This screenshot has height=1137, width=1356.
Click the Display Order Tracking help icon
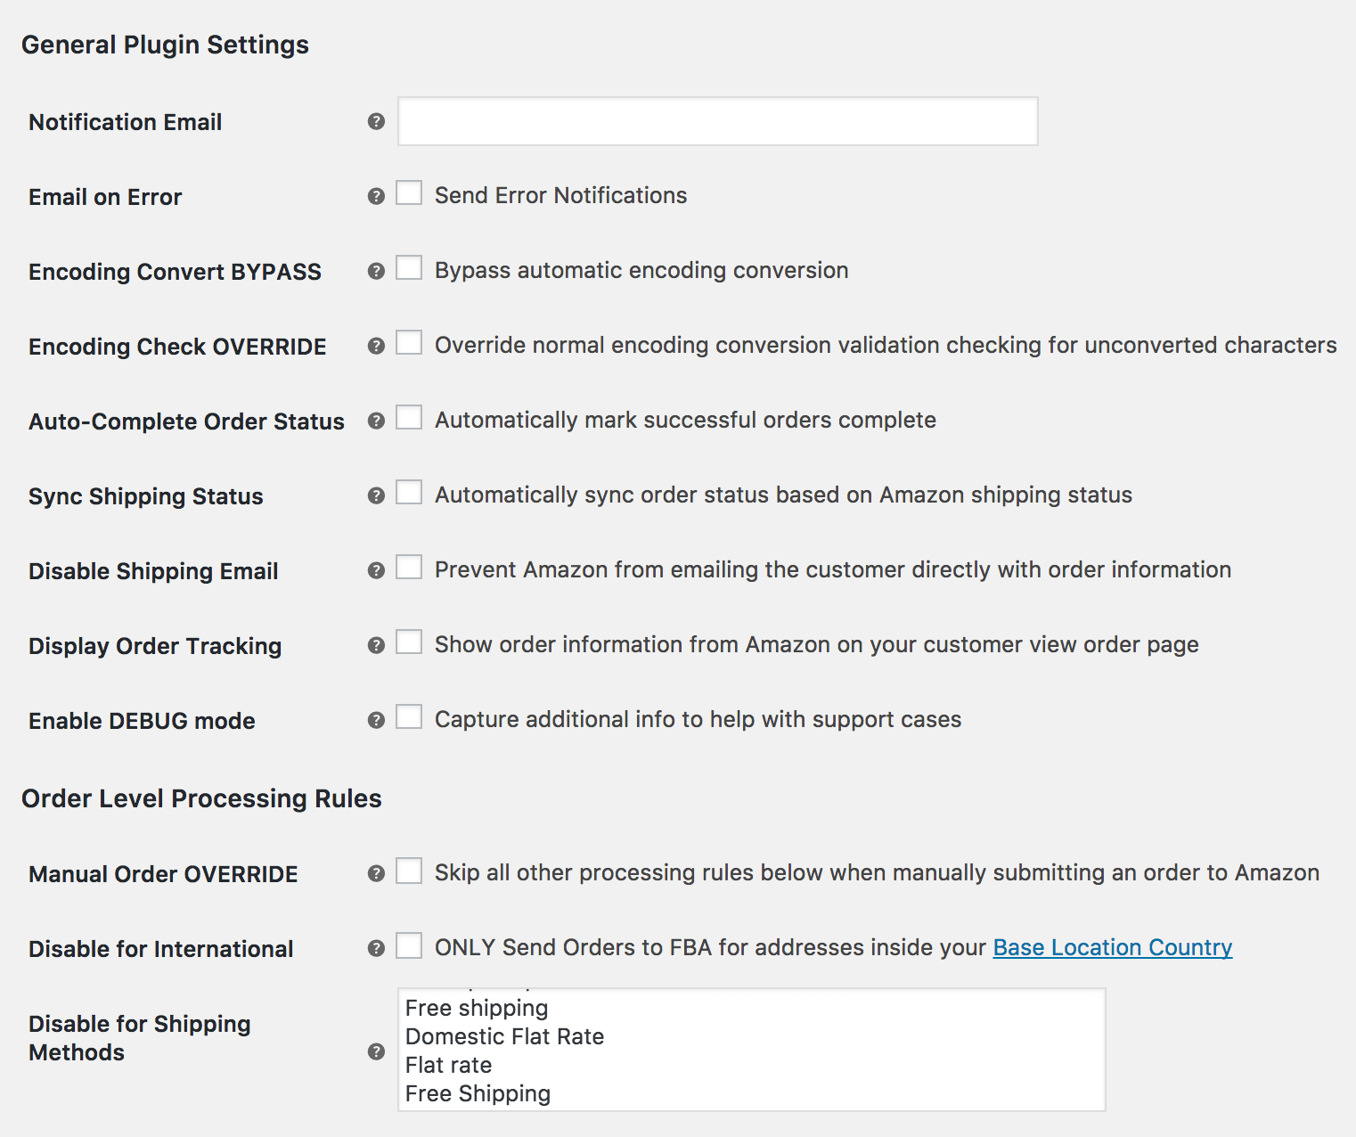click(x=375, y=644)
